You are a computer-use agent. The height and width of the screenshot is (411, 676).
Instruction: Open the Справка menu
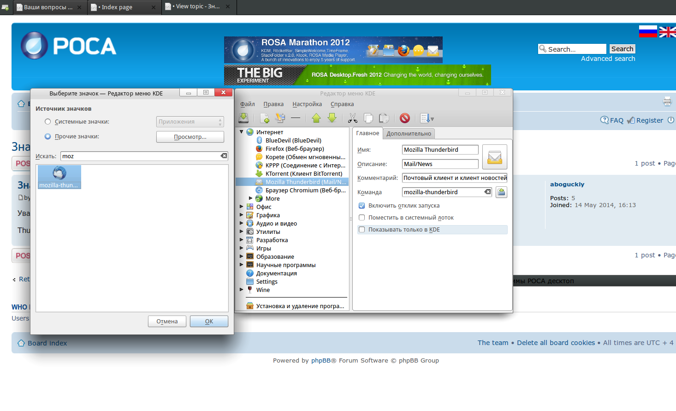[x=342, y=104]
